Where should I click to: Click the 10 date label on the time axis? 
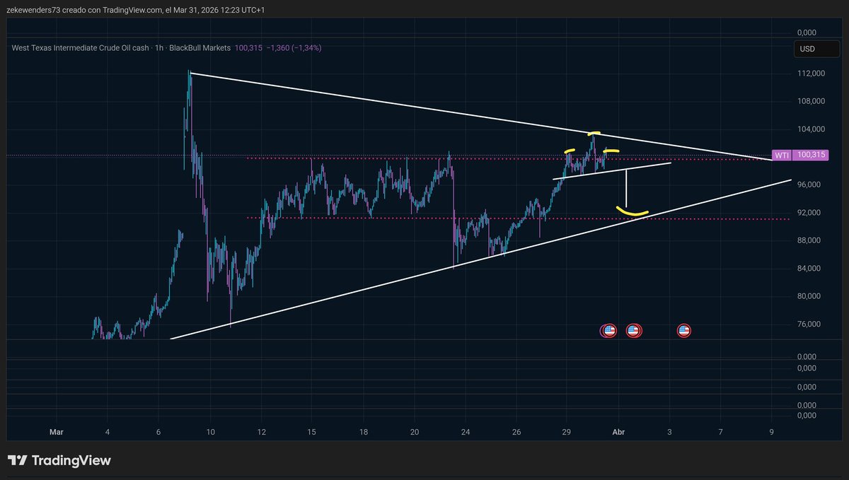(x=210, y=431)
